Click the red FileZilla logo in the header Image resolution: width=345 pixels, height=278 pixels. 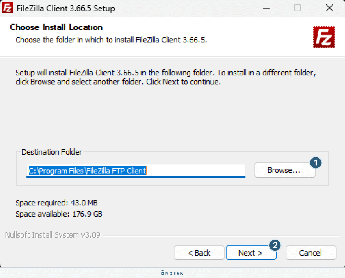tap(324, 37)
